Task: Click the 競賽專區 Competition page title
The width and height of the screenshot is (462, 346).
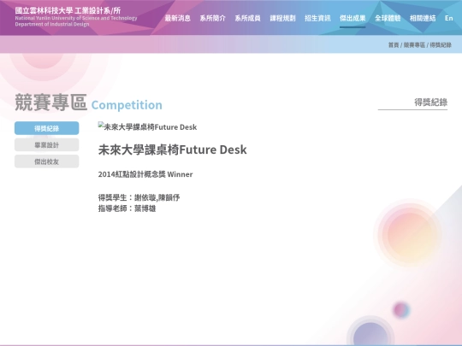Action: pos(88,103)
